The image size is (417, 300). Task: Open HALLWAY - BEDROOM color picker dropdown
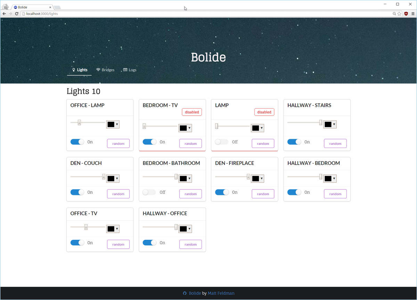[x=330, y=179]
